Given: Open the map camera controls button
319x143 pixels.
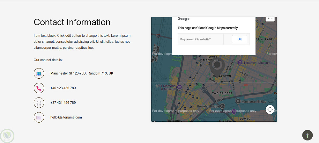Looking at the screenshot, I should click(270, 110).
